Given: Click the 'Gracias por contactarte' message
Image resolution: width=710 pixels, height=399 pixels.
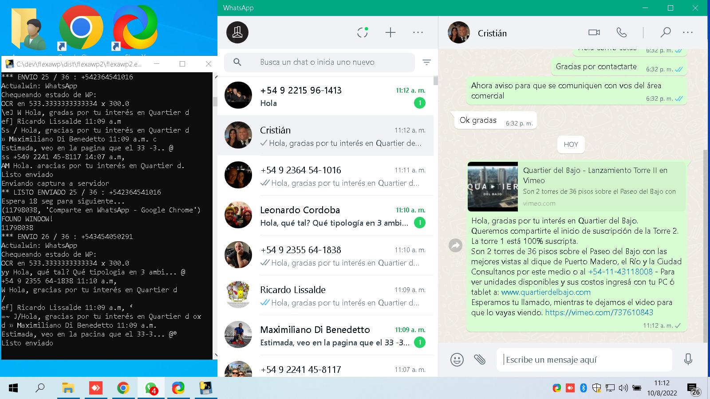Looking at the screenshot, I should (619, 67).
